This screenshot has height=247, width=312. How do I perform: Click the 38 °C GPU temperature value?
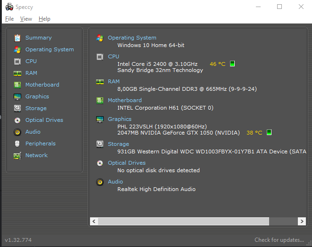click(255, 133)
